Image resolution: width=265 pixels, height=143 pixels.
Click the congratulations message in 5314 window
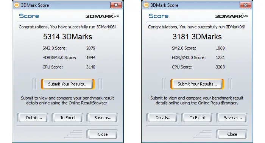tap(67, 27)
